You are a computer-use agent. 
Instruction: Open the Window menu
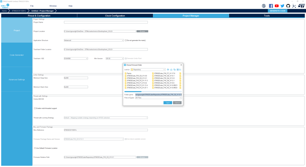(x=53, y=6)
